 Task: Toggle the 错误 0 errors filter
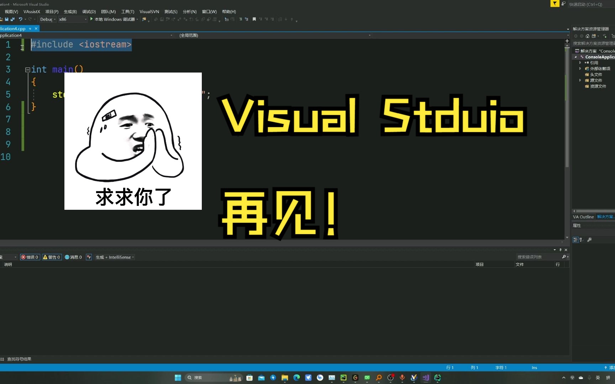coord(30,257)
